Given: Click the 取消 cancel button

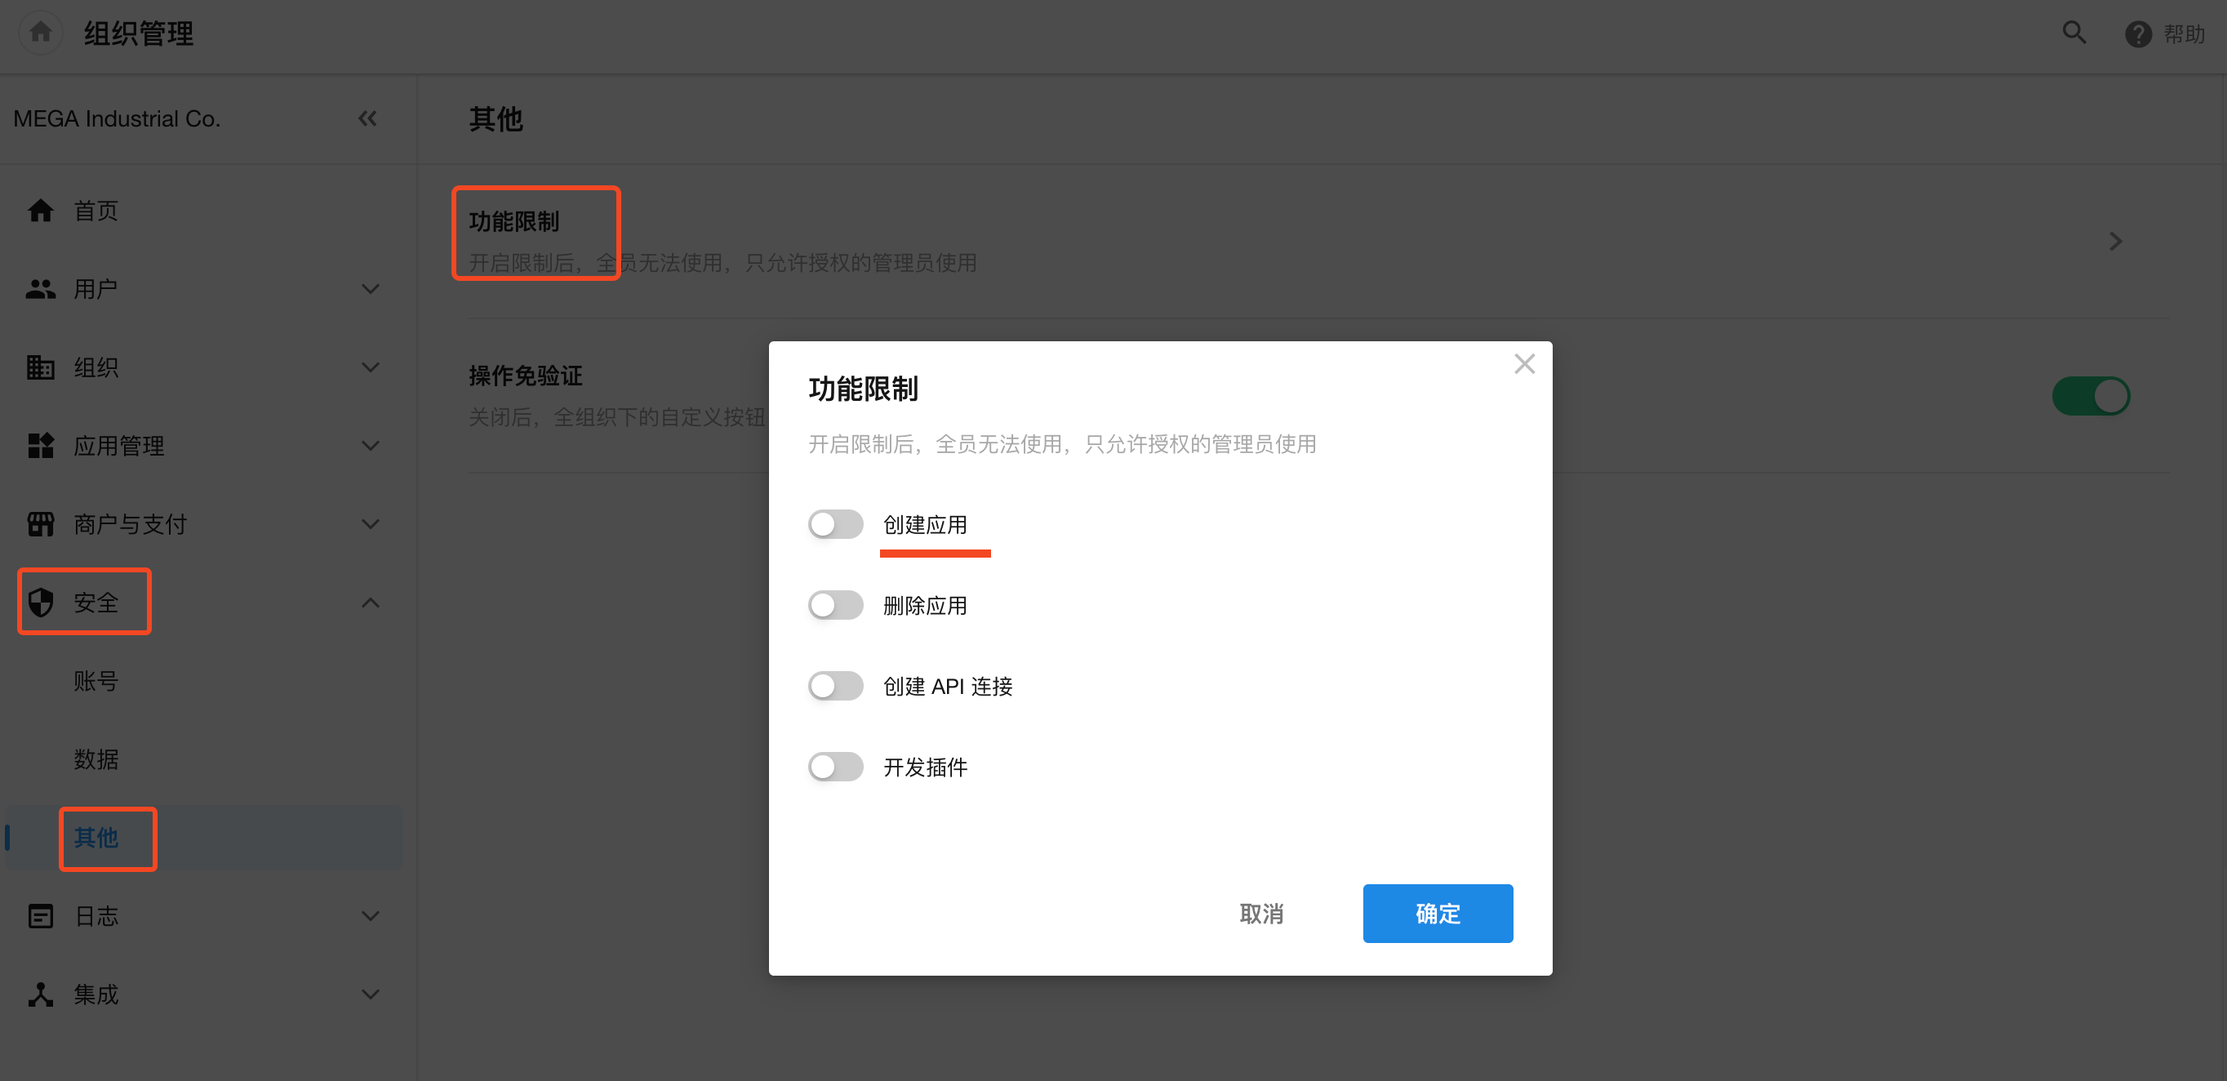Looking at the screenshot, I should coord(1261,914).
